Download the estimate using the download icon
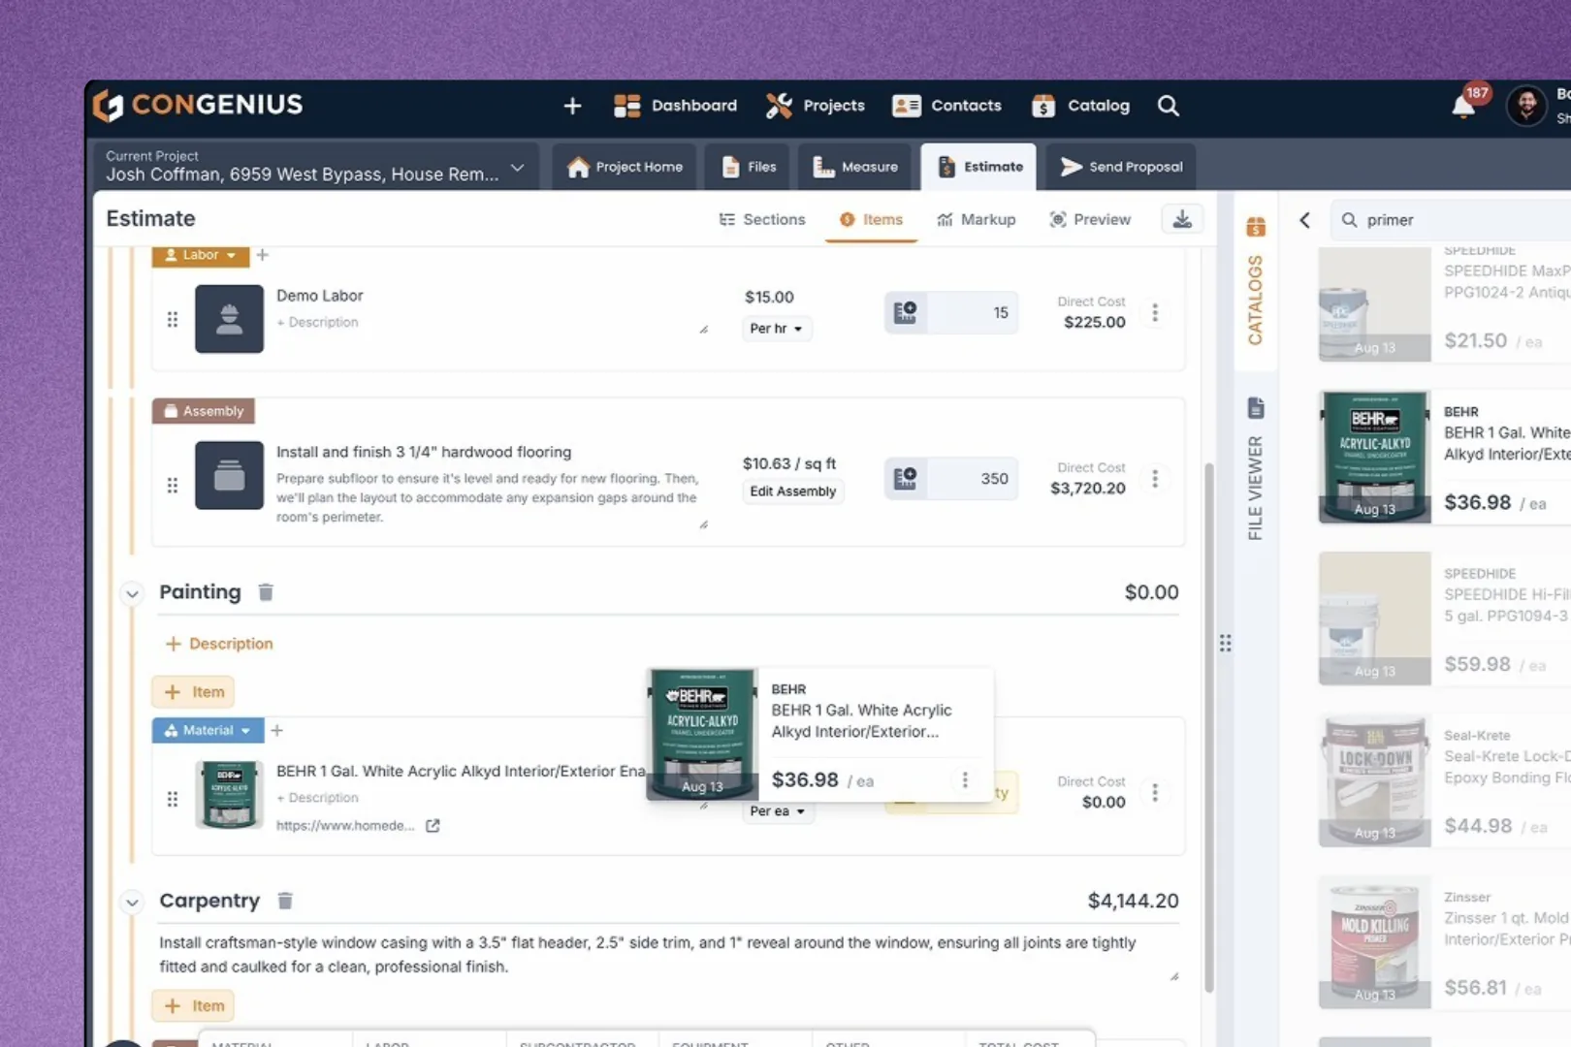The image size is (1571, 1047). click(x=1182, y=219)
